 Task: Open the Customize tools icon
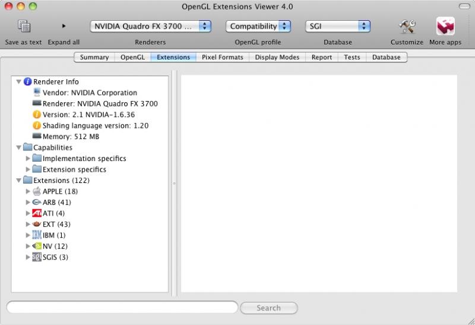coord(407,27)
